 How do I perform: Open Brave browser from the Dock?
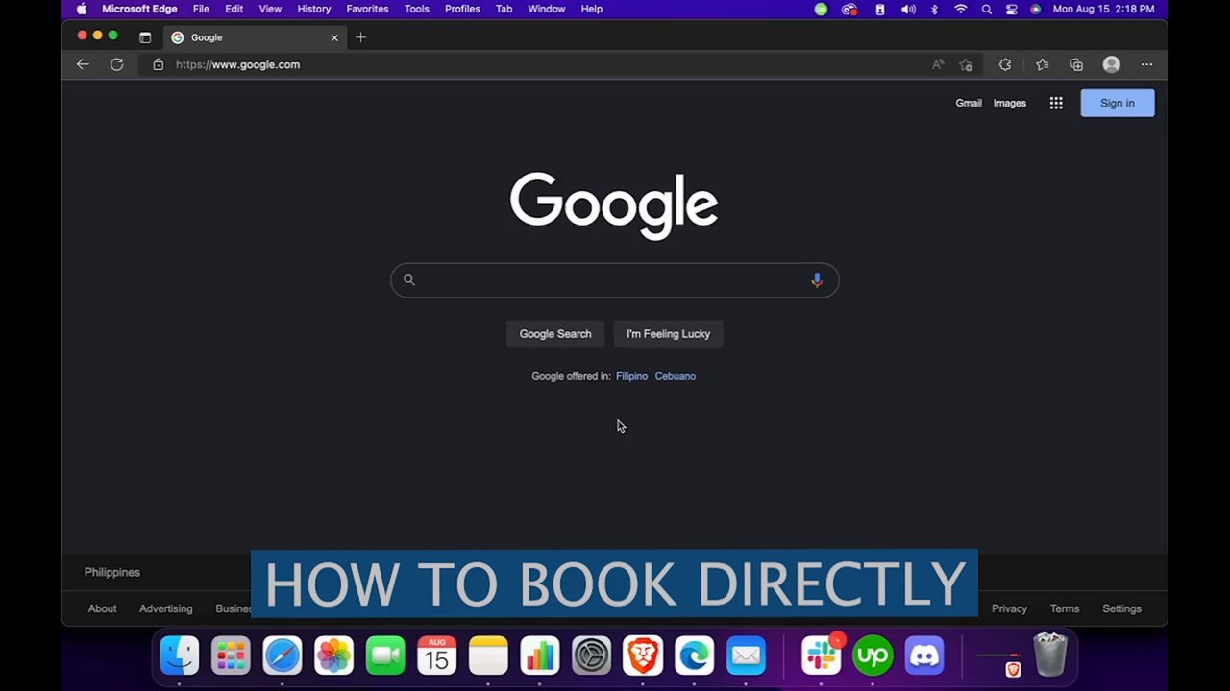pos(643,656)
